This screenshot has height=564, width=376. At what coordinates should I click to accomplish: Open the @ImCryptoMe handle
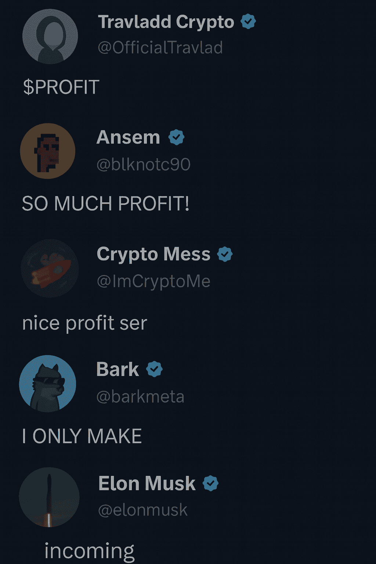pos(153,281)
